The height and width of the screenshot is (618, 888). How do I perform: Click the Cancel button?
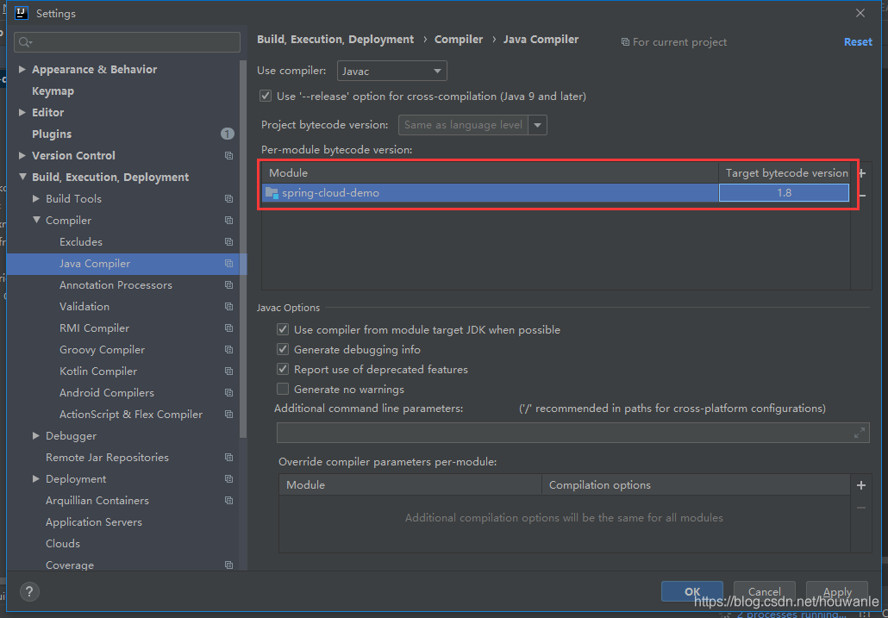765,591
